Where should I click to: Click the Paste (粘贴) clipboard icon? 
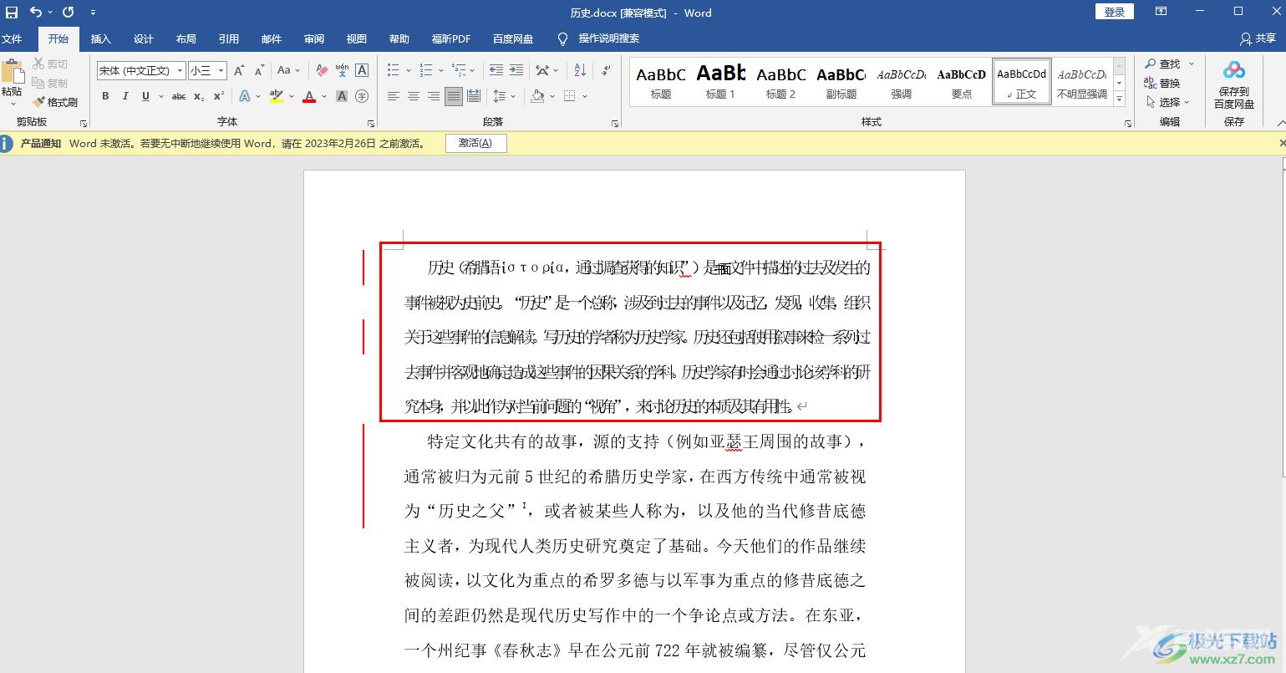(x=12, y=73)
